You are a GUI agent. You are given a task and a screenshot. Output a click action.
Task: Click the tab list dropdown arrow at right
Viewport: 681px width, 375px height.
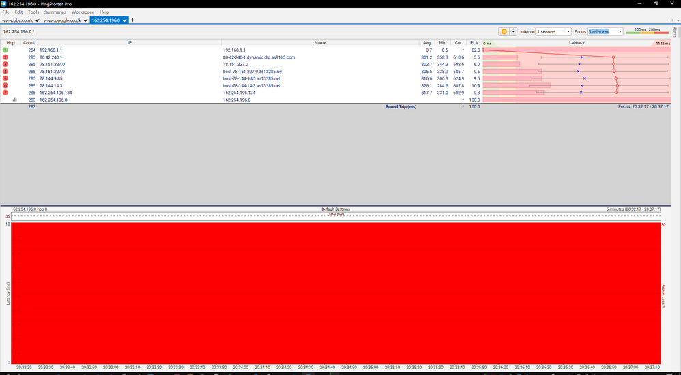678,20
